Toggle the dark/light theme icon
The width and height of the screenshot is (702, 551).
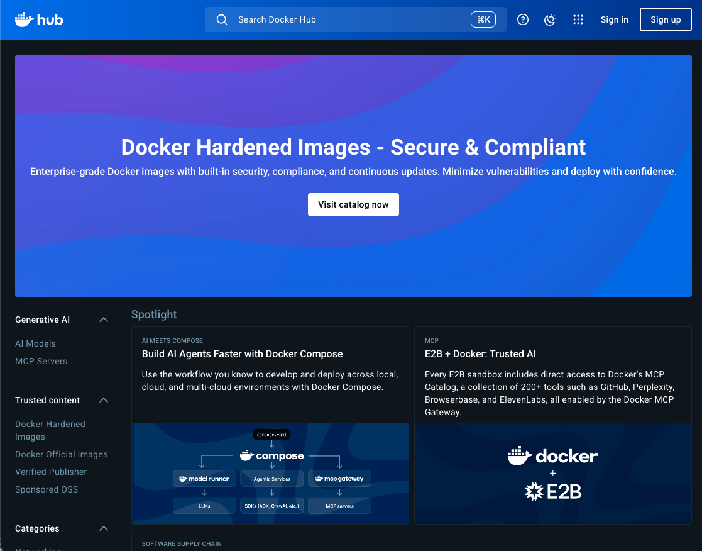(x=550, y=19)
